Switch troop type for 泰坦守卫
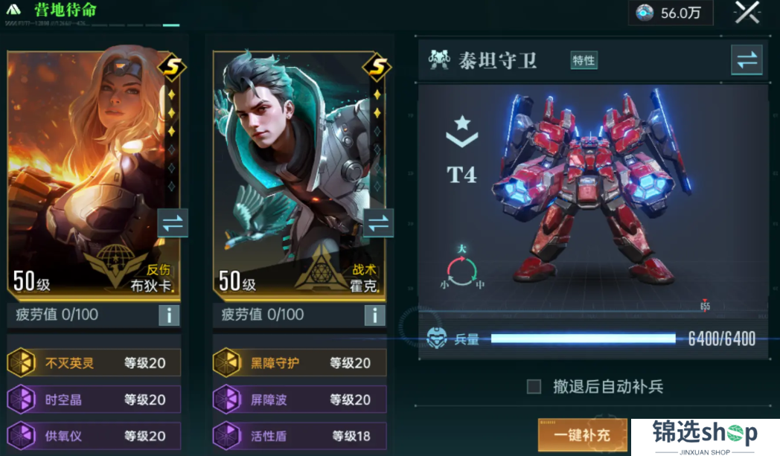Screen dimensions: 780x456 747,60
